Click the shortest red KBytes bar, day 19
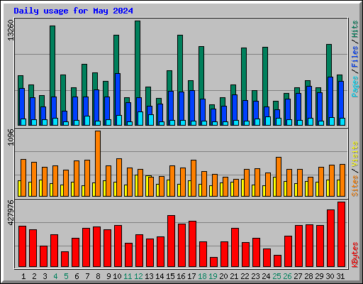Image resolution: width=363 pixels, height=284 pixels. (x=213, y=262)
